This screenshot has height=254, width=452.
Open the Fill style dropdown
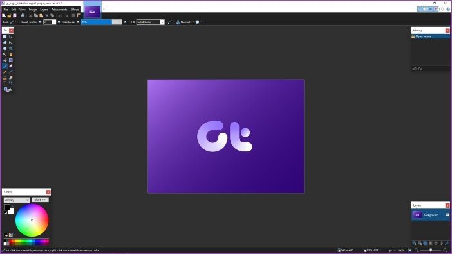(150, 22)
